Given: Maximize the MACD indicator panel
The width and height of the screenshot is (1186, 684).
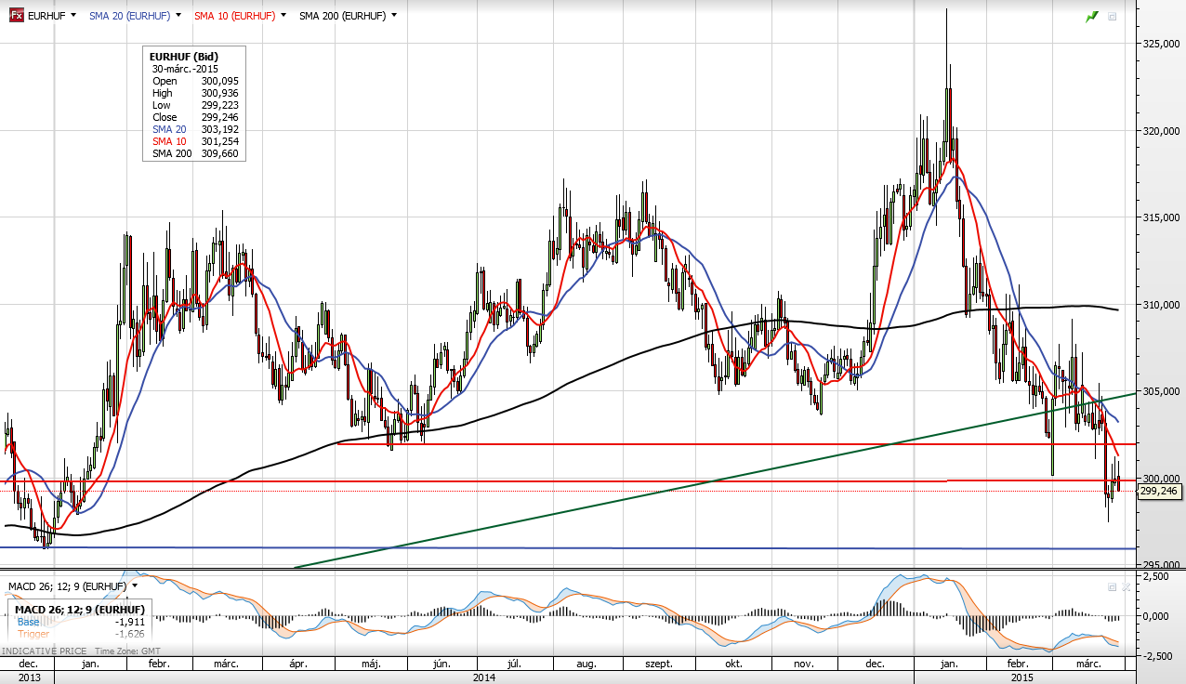Looking at the screenshot, I should click(1111, 587).
